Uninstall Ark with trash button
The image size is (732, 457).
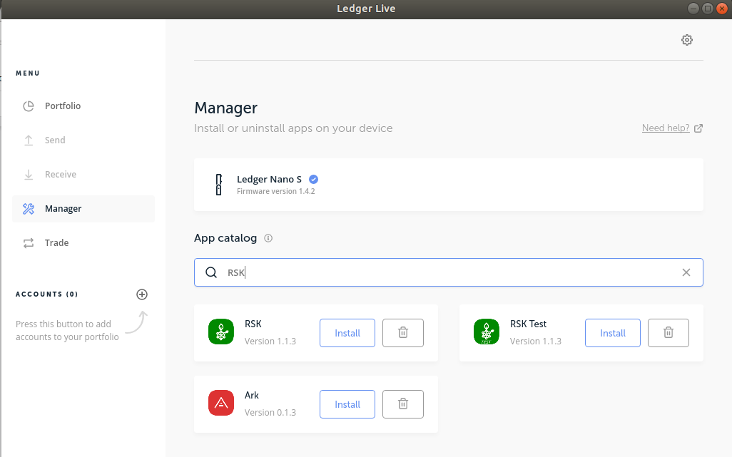click(403, 404)
